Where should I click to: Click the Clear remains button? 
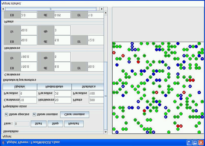(75, 115)
